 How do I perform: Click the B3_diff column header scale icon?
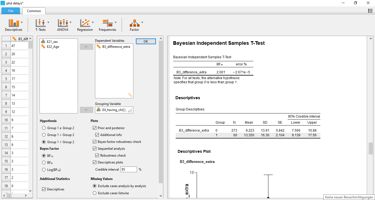click(x=14, y=39)
